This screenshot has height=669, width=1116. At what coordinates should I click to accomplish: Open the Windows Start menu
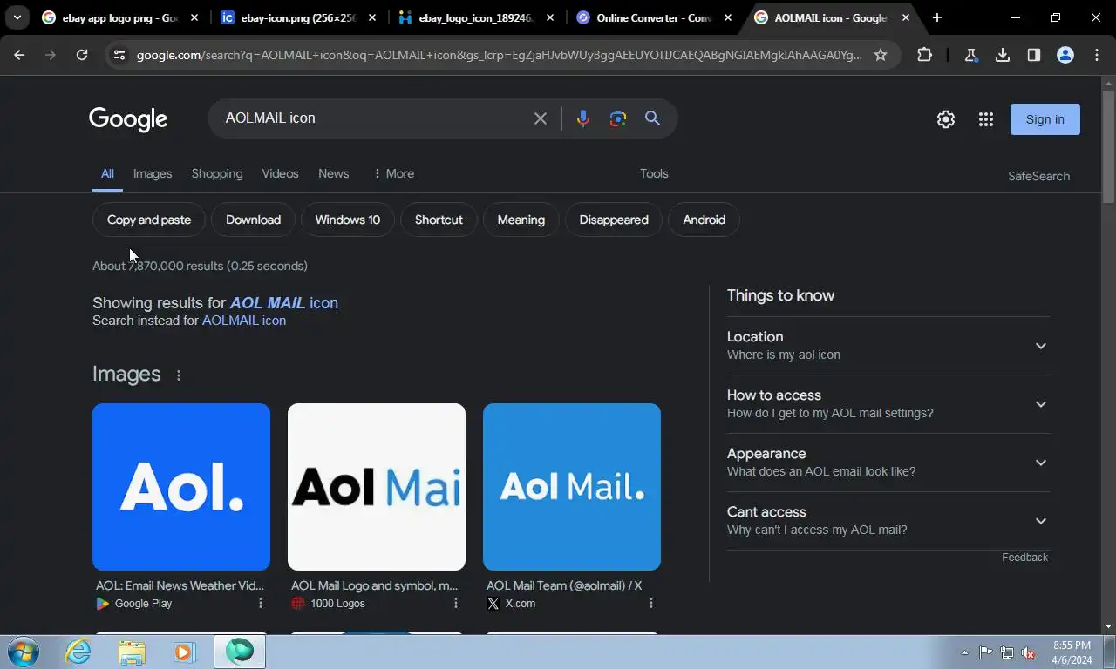click(x=22, y=652)
